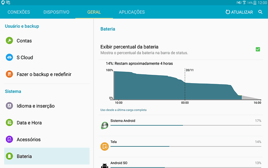This screenshot has height=168, width=268.
Task: Tap the orange Tela icon
Action: coord(105,147)
